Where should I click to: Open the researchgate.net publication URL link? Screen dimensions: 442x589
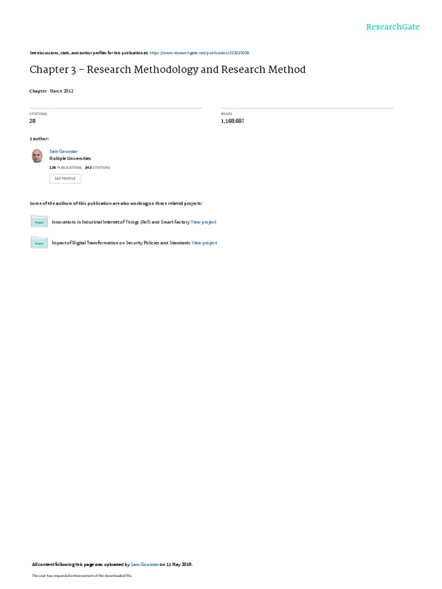[199, 53]
